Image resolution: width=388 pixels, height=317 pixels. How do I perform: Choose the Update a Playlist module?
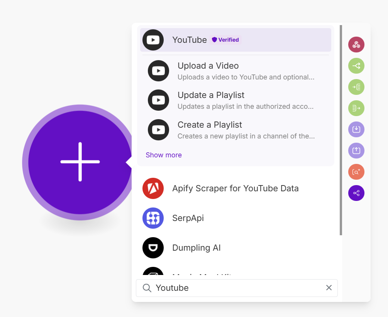coord(236,100)
